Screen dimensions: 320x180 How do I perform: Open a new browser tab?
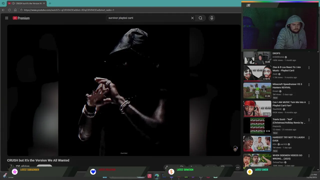50,3
